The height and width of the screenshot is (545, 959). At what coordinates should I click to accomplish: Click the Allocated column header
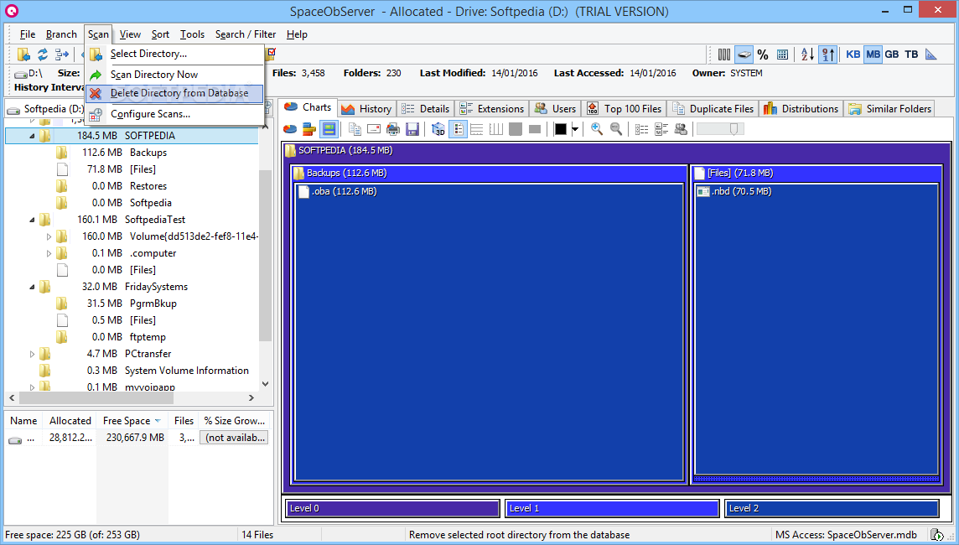point(70,421)
